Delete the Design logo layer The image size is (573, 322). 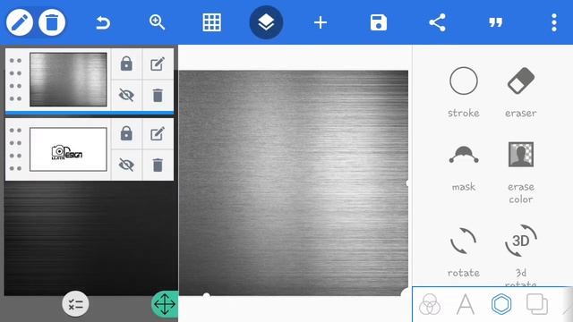tap(158, 165)
